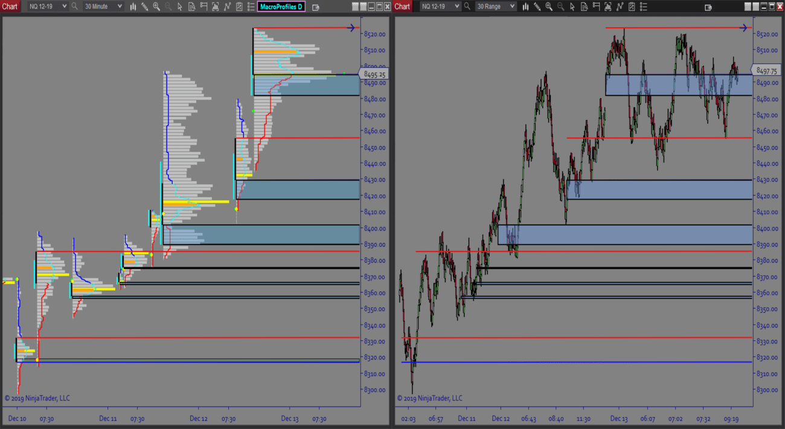Open bar type settings in left chart

pos(133,7)
